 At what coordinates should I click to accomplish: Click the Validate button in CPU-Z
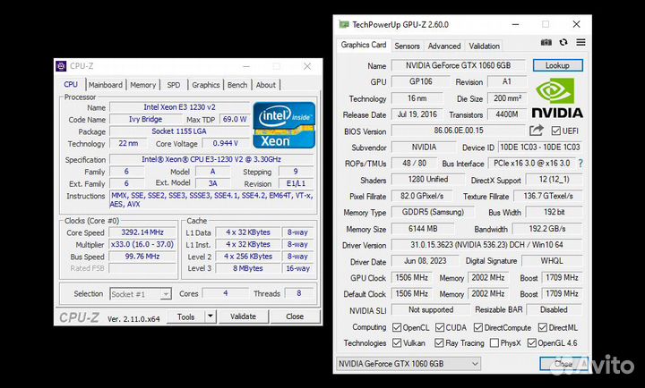pyautogui.click(x=243, y=316)
